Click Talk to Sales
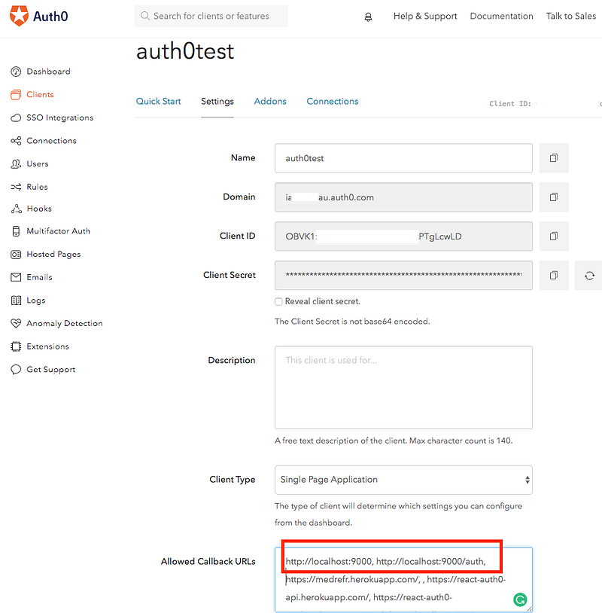 (x=570, y=16)
